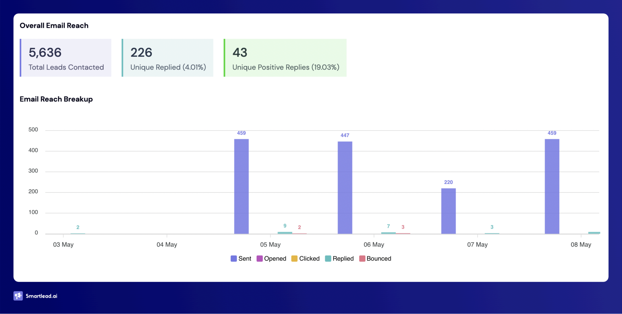The width and height of the screenshot is (622, 314).
Task: Click the blue Sent legend color square
Action: [234, 259]
